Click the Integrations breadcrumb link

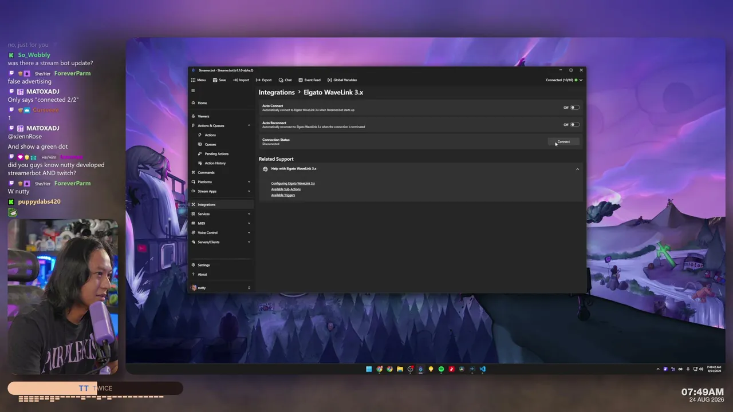pyautogui.click(x=277, y=92)
